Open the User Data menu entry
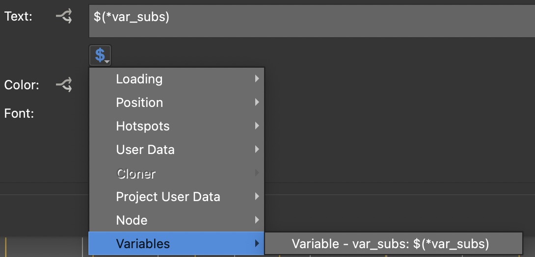535x257 pixels. 145,150
